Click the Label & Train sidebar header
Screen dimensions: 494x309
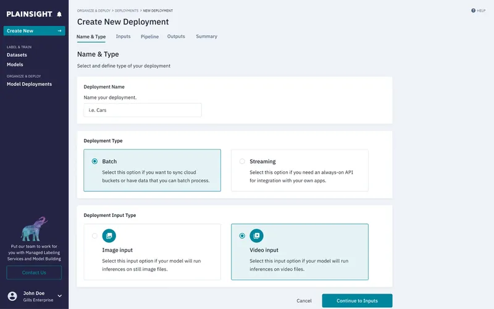(19, 47)
